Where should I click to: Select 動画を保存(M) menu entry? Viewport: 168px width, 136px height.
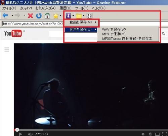82,22
